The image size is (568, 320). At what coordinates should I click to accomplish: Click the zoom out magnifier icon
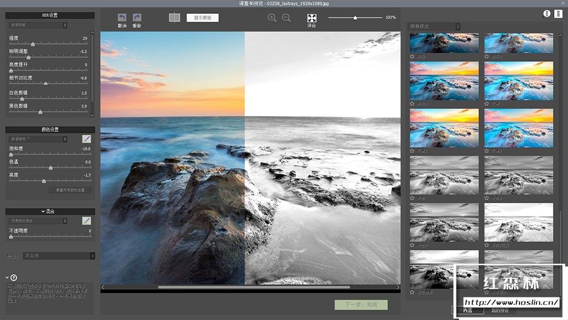(x=286, y=18)
